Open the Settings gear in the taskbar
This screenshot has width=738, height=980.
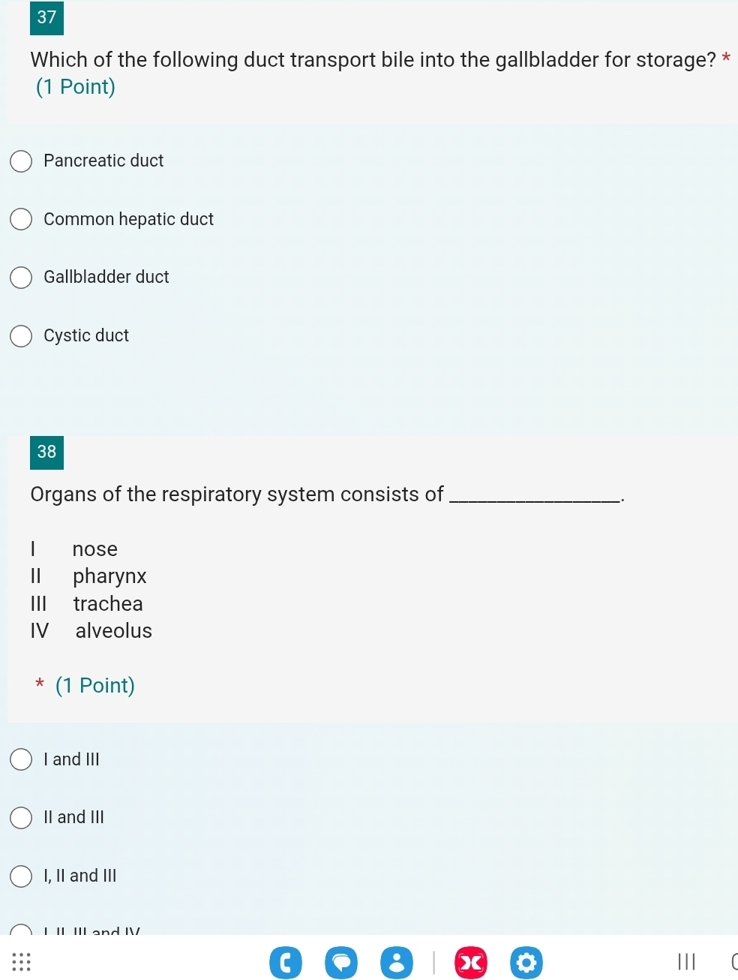526,963
